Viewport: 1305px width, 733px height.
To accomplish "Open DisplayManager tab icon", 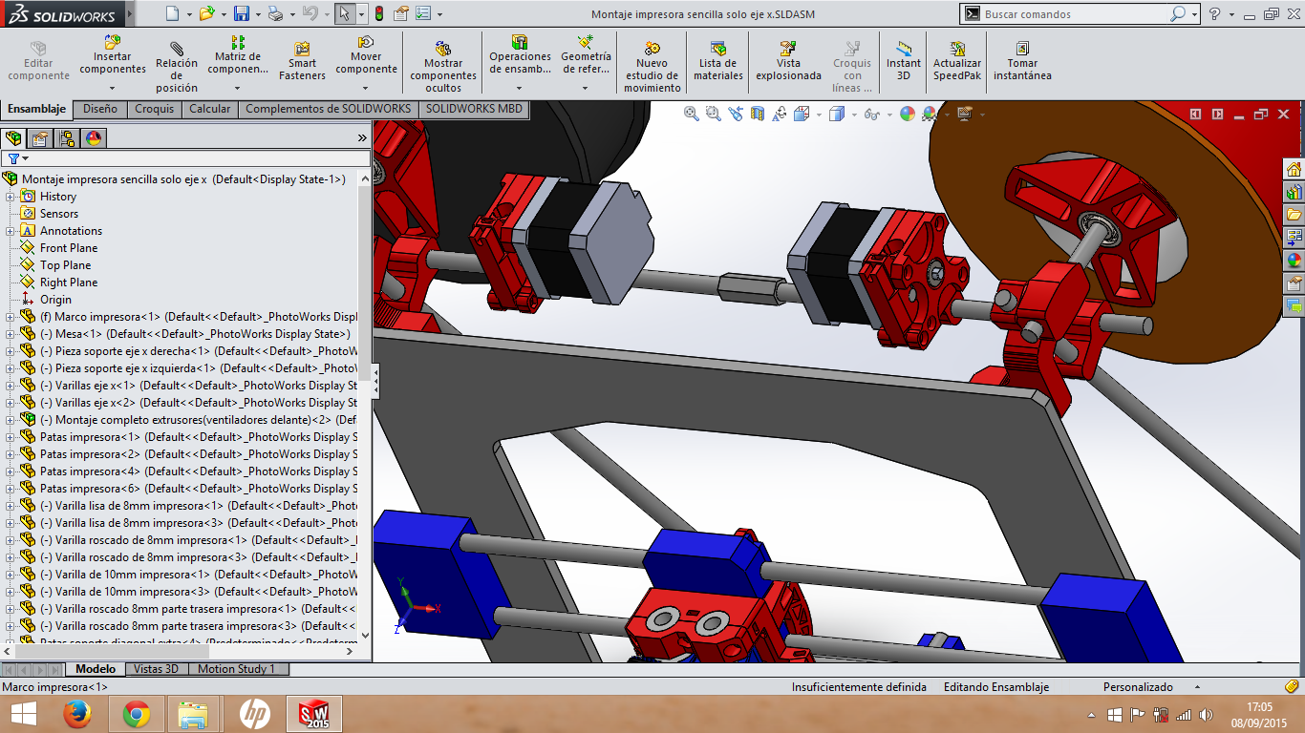I will (x=94, y=138).
